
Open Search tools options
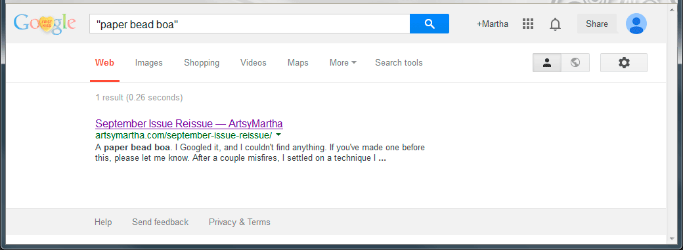tap(399, 63)
